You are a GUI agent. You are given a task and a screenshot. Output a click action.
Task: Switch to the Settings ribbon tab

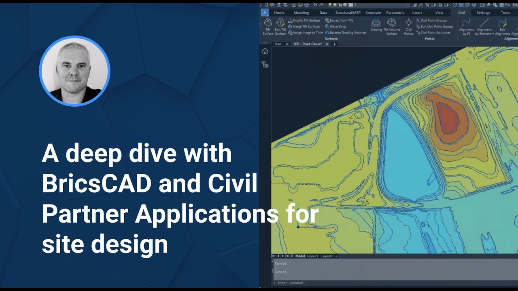483,13
